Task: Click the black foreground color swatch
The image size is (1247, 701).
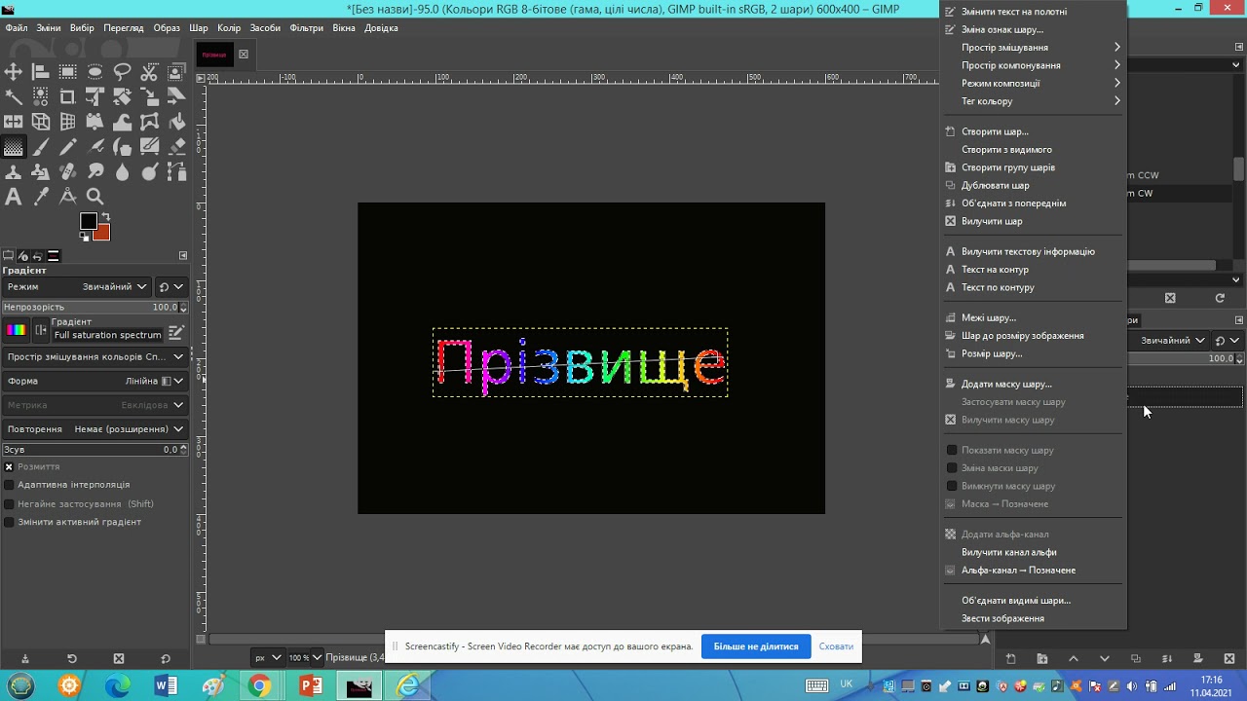Action: (89, 222)
